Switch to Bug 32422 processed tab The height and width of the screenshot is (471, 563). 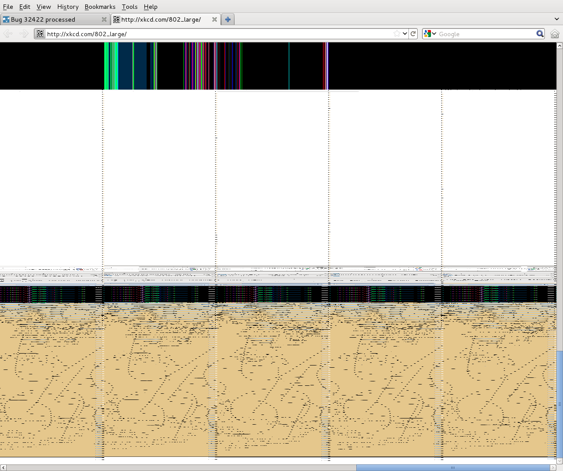(49, 19)
